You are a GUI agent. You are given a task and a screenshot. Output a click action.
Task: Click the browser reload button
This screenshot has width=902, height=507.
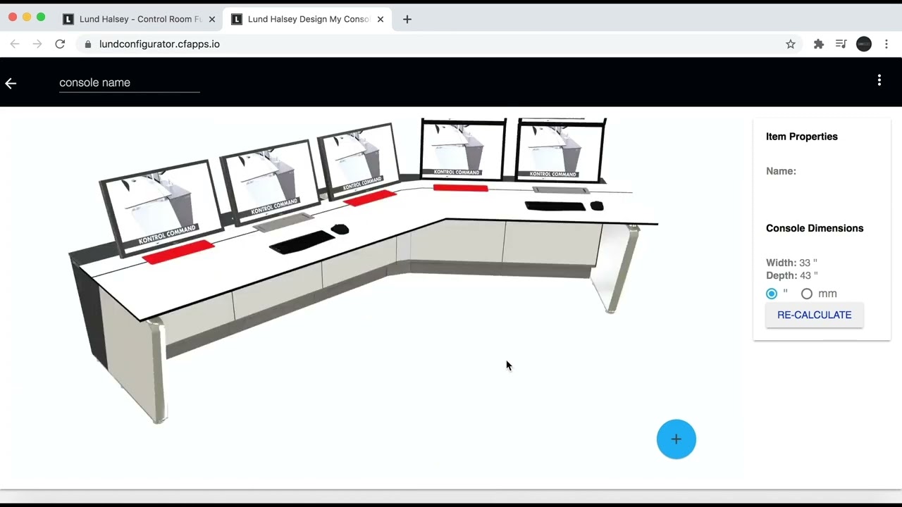60,44
